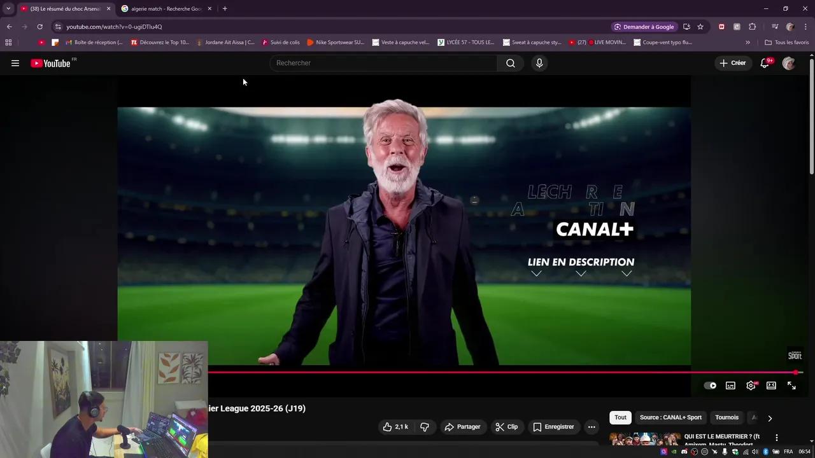Enter fullscreen mode in player
Image resolution: width=815 pixels, height=458 pixels.
click(791, 385)
